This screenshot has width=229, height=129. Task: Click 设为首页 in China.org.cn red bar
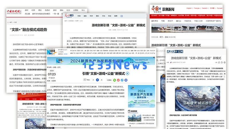click(x=154, y=15)
